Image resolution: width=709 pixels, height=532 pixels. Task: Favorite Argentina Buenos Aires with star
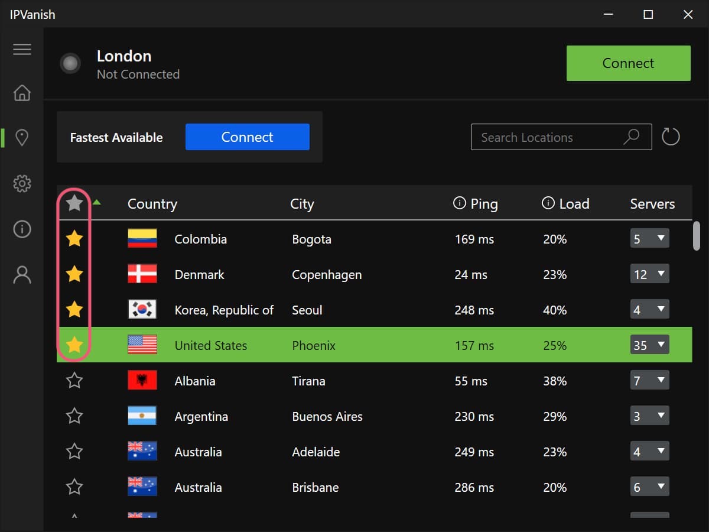(x=74, y=416)
